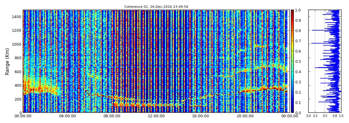349x123 pixels.
Task: Click the 04:00:00 time axis label
Action: point(67,116)
